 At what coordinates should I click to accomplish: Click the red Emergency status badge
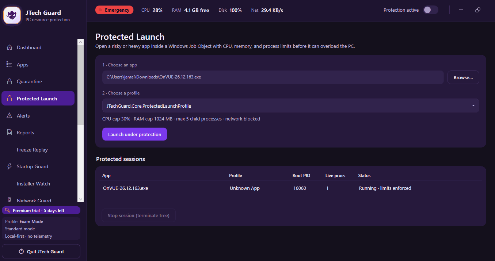tap(114, 10)
